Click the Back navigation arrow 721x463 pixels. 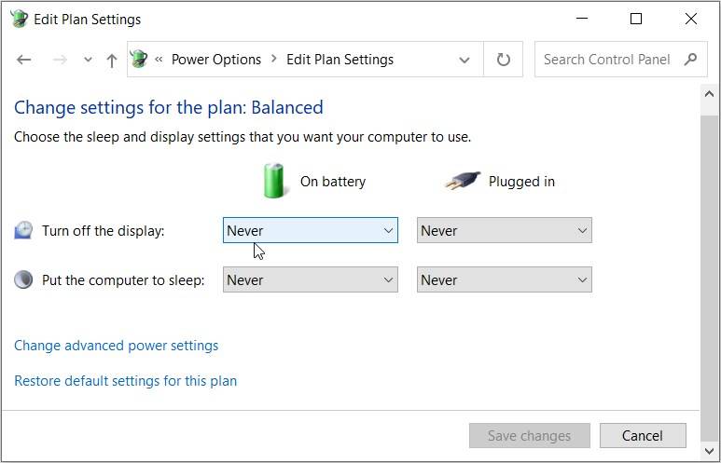(24, 60)
